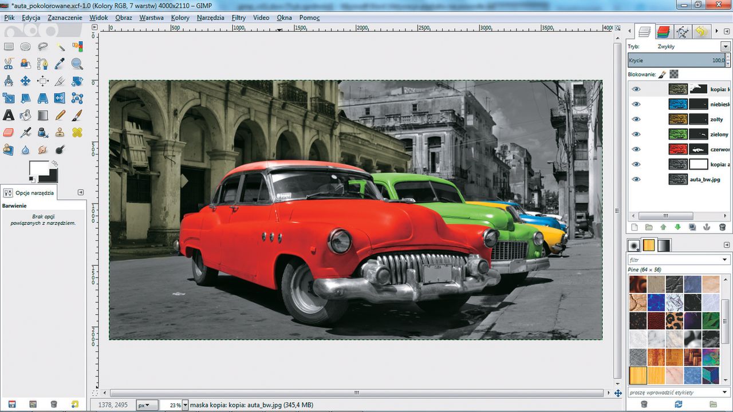Select the Shear tool
The width and height of the screenshot is (733, 412).
(x=26, y=98)
